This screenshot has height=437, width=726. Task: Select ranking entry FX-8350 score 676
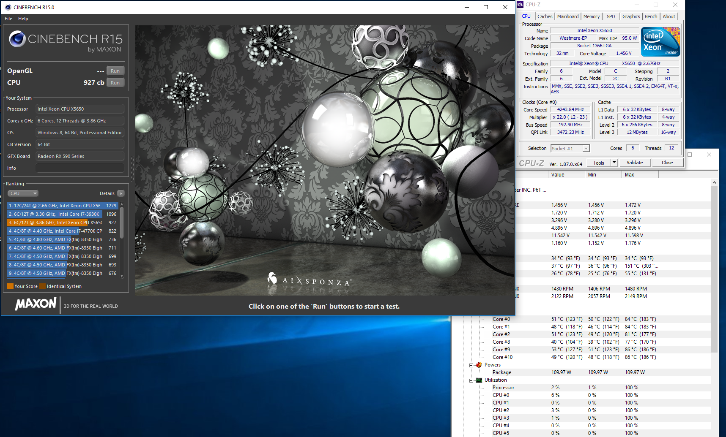(x=63, y=273)
